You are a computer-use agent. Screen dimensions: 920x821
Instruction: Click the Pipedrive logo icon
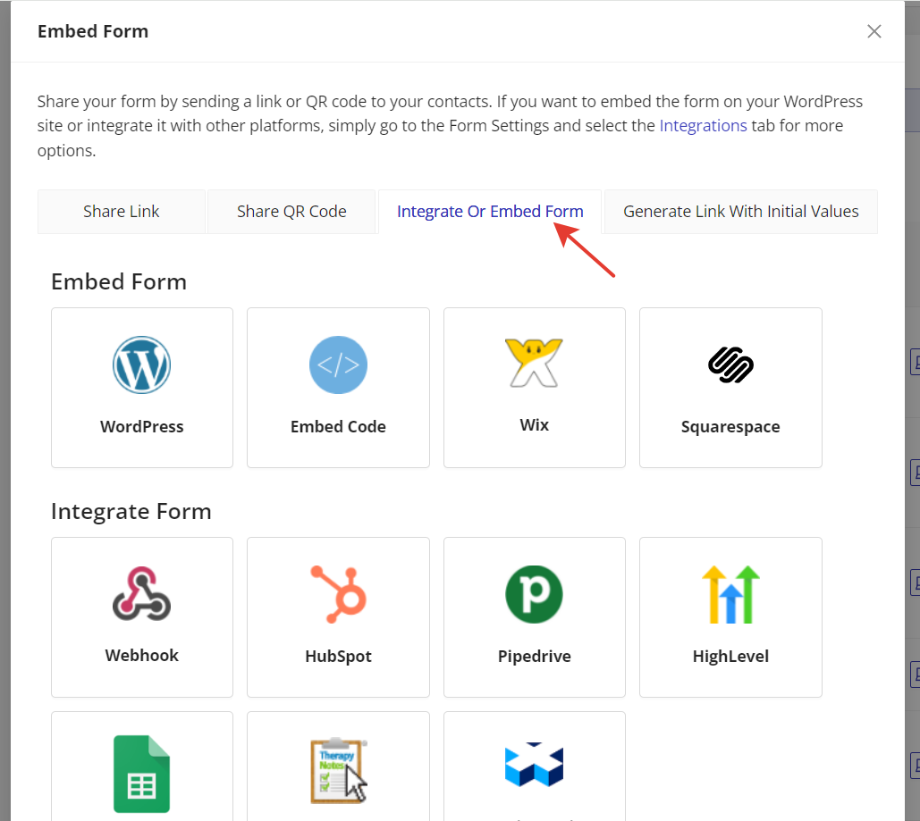534,593
